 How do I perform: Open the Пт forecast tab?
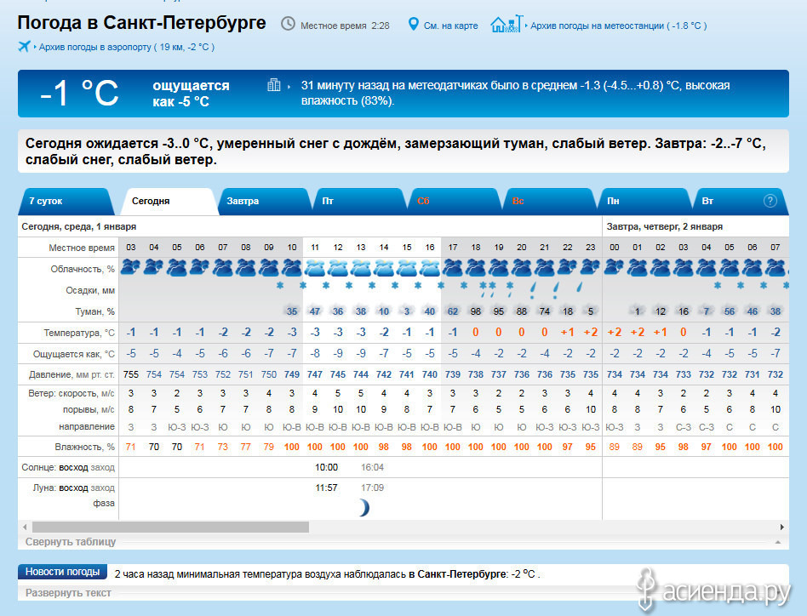coord(358,201)
